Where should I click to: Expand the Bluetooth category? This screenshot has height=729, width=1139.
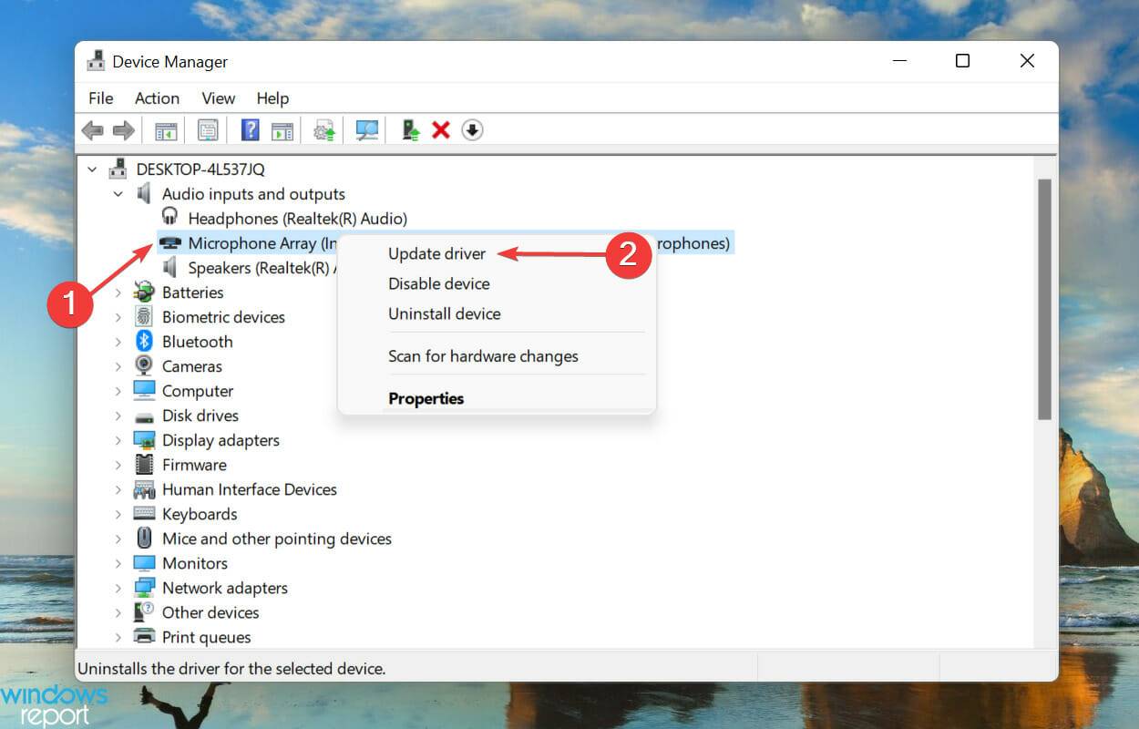pyautogui.click(x=119, y=341)
